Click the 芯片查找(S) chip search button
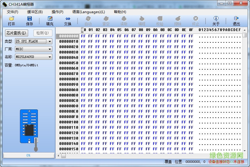This screenshot has width=250, height=167. coord(16,33)
